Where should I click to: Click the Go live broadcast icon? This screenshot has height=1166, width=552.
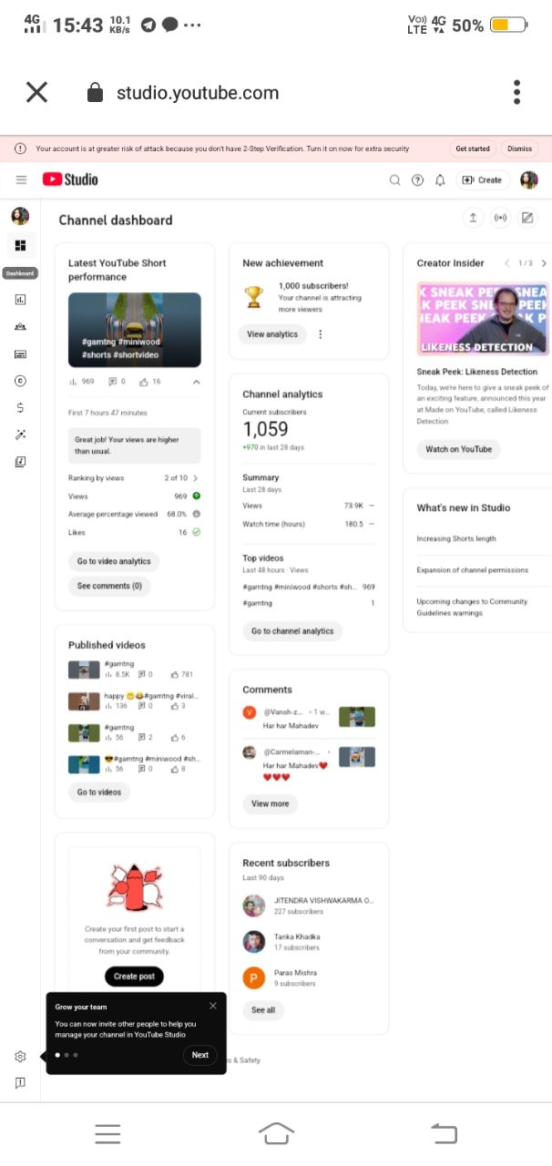pos(499,218)
